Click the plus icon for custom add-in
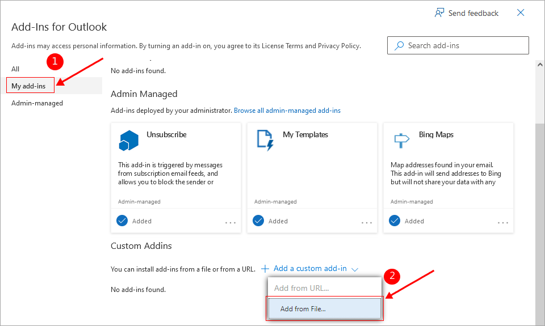 [265, 269]
